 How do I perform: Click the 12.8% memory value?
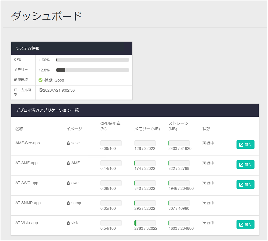point(44,70)
